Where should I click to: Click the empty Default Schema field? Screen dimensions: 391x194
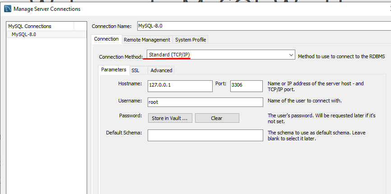(x=205, y=135)
